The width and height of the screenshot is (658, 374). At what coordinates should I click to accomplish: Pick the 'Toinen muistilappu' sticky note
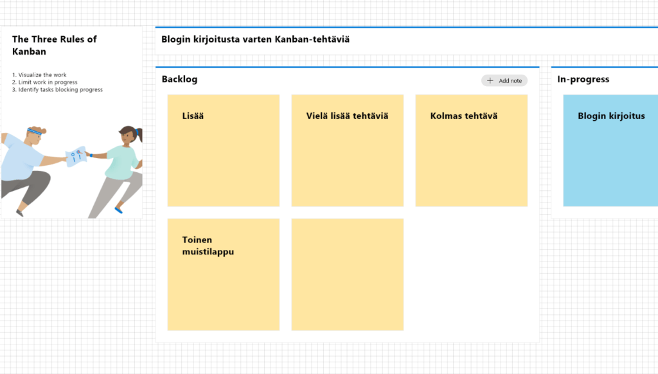click(223, 274)
